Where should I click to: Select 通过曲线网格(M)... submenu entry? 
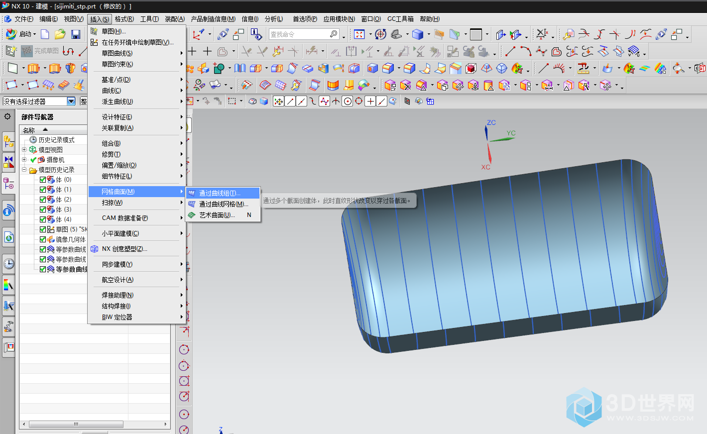(223, 204)
